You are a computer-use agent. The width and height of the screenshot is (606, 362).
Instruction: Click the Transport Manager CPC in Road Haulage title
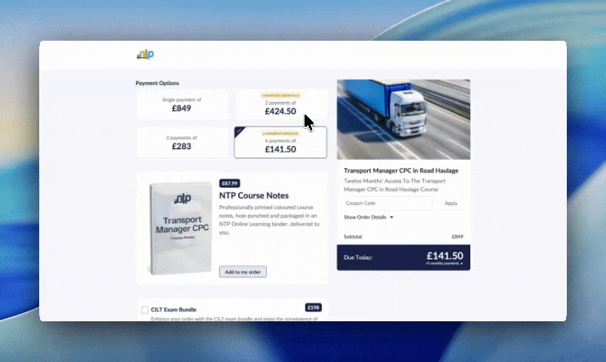click(400, 170)
